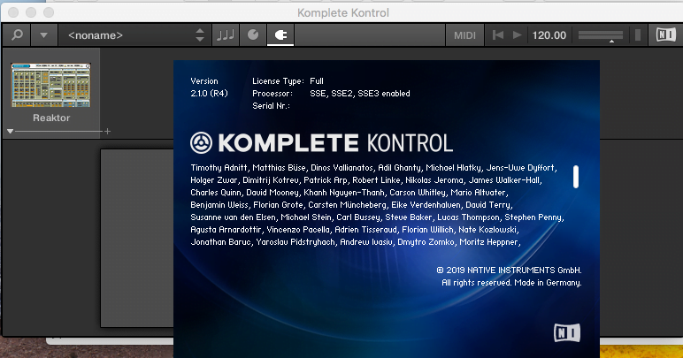The image size is (683, 358).
Task: Click the Serial Nr. label
Action: (x=271, y=106)
